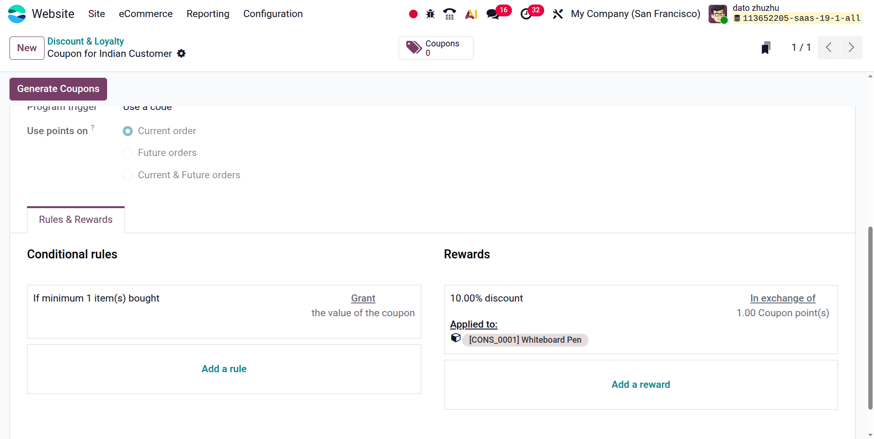
Task: Open the user avatar menu
Action: pos(718,14)
